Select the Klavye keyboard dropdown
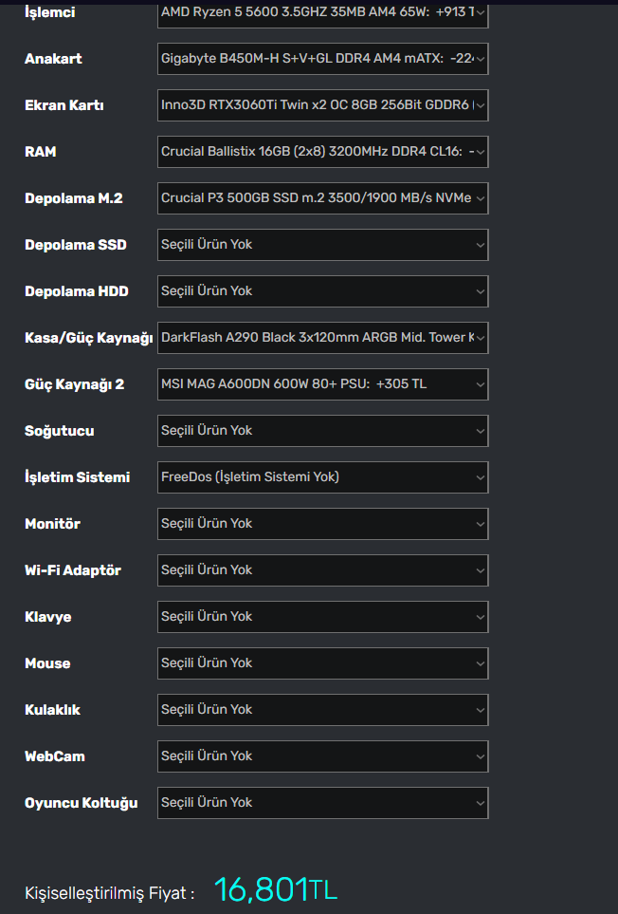 click(x=322, y=617)
